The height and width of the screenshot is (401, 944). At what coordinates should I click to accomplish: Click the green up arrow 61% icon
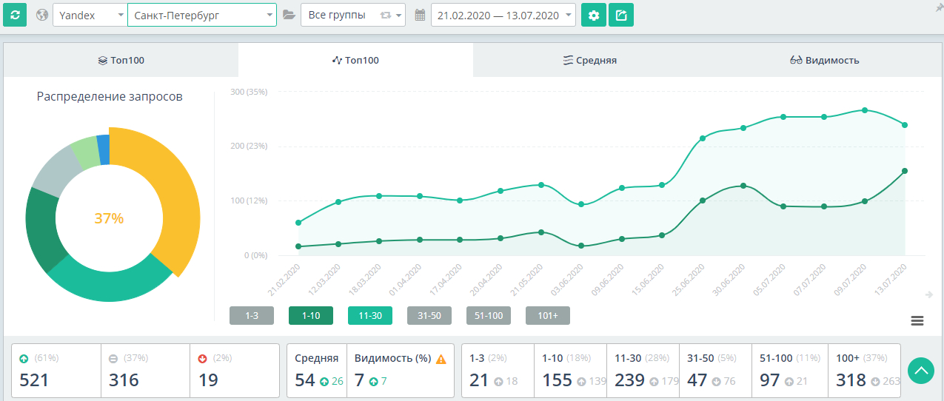pyautogui.click(x=24, y=359)
